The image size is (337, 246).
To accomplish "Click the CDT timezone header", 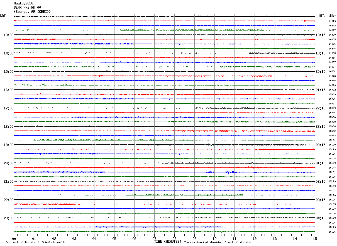I will tap(3, 16).
